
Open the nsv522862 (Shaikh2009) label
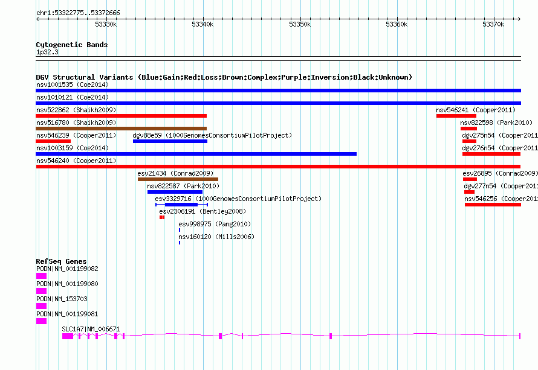click(x=76, y=110)
